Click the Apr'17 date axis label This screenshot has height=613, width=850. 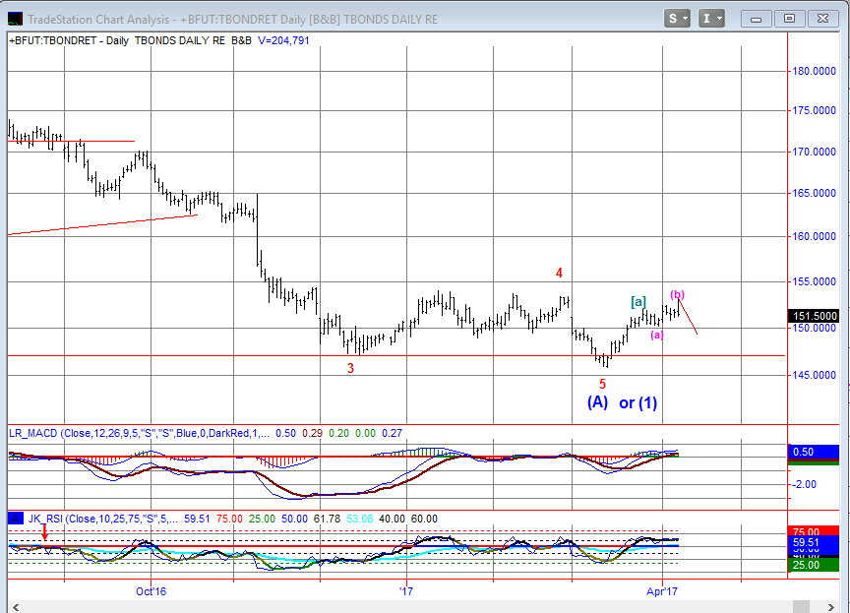(662, 591)
